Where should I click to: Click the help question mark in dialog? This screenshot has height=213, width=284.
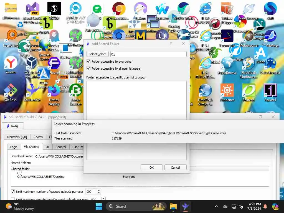[x=171, y=44]
